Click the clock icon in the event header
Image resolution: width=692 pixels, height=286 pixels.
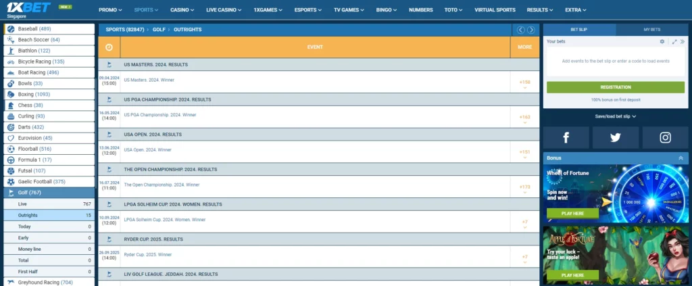click(x=109, y=47)
